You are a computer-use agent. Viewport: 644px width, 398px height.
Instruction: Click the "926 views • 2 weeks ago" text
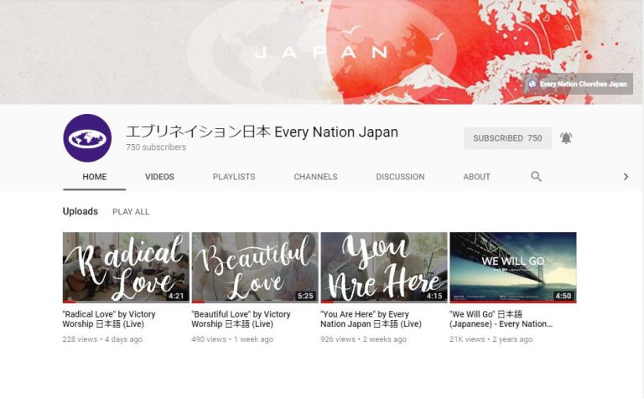coord(363,339)
